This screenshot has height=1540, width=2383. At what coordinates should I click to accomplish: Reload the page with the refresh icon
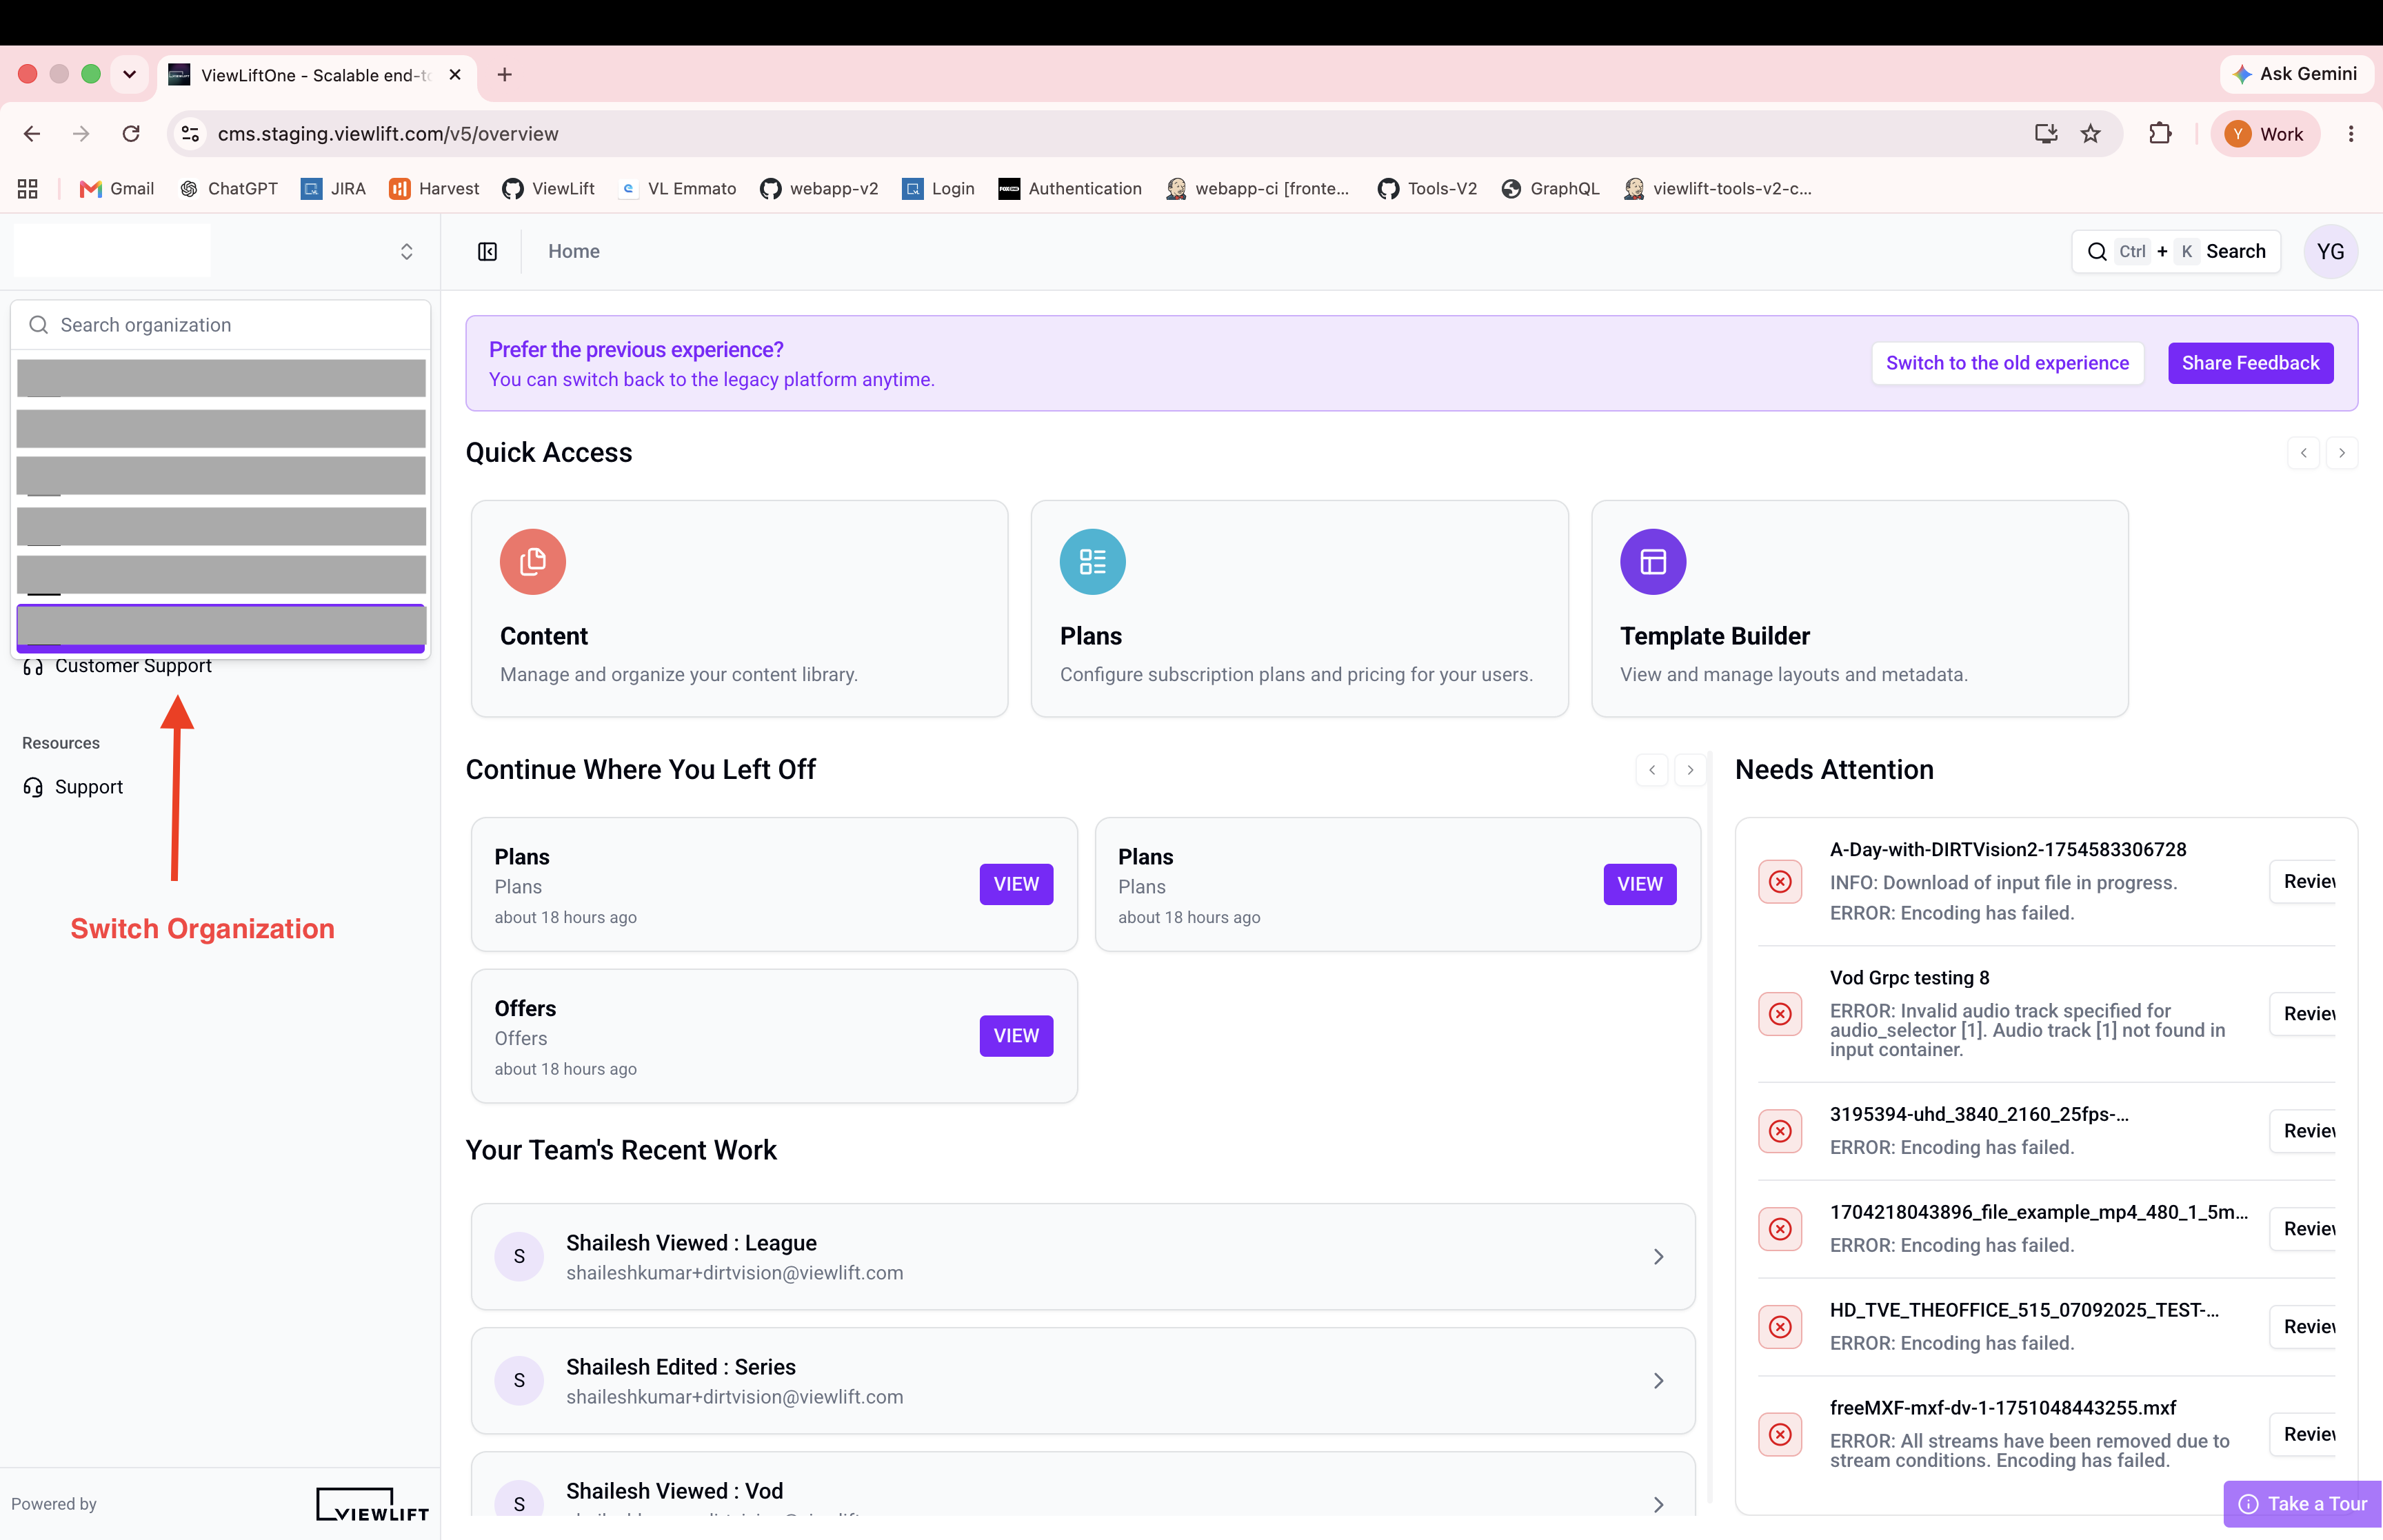[x=131, y=134]
